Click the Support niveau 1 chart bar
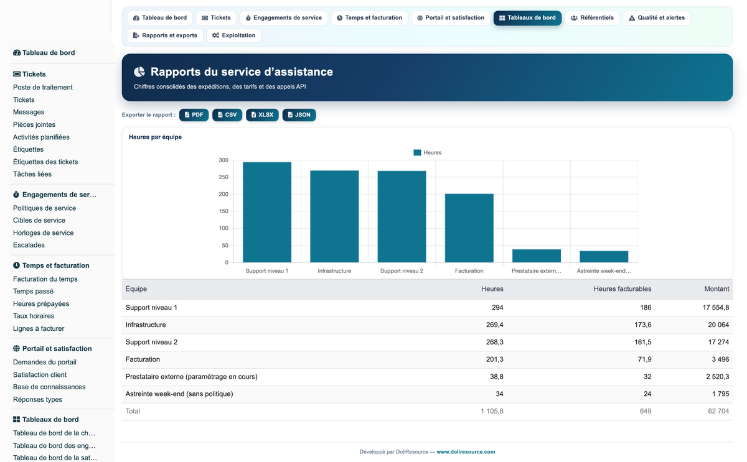747x462 pixels. (267, 212)
